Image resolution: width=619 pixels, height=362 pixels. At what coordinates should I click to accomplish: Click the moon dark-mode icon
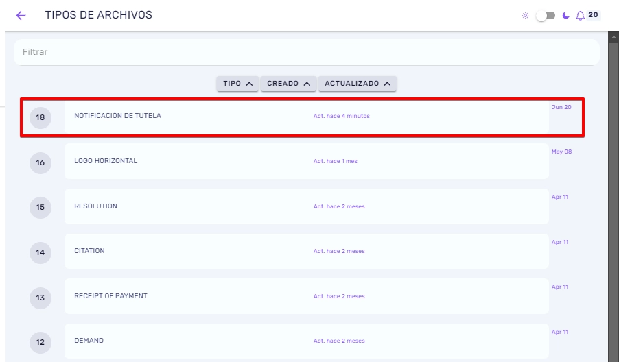click(x=565, y=15)
